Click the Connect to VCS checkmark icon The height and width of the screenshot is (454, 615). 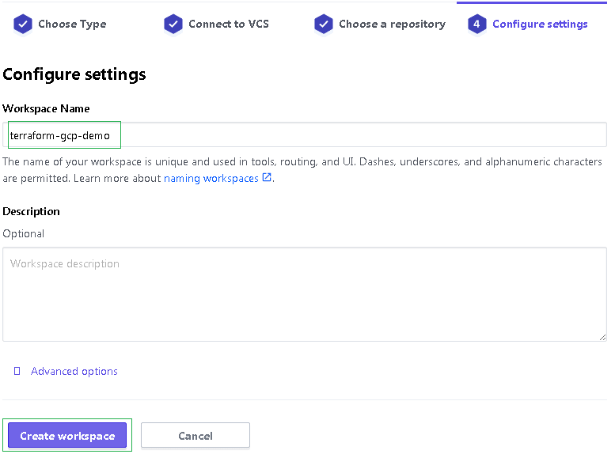173,25
